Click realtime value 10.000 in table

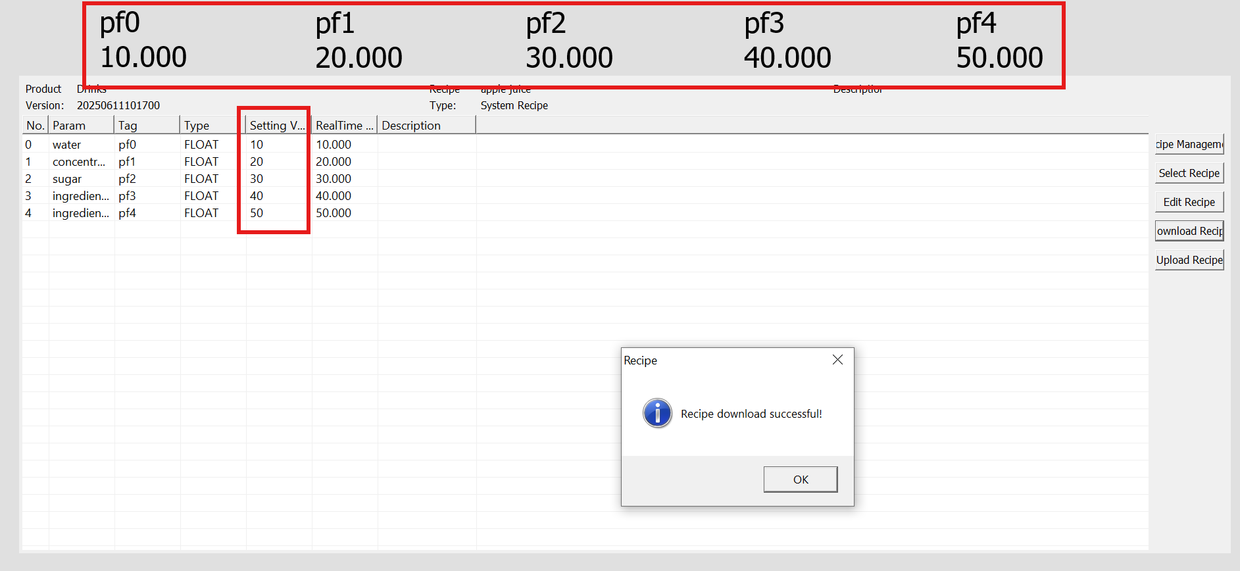pos(334,145)
